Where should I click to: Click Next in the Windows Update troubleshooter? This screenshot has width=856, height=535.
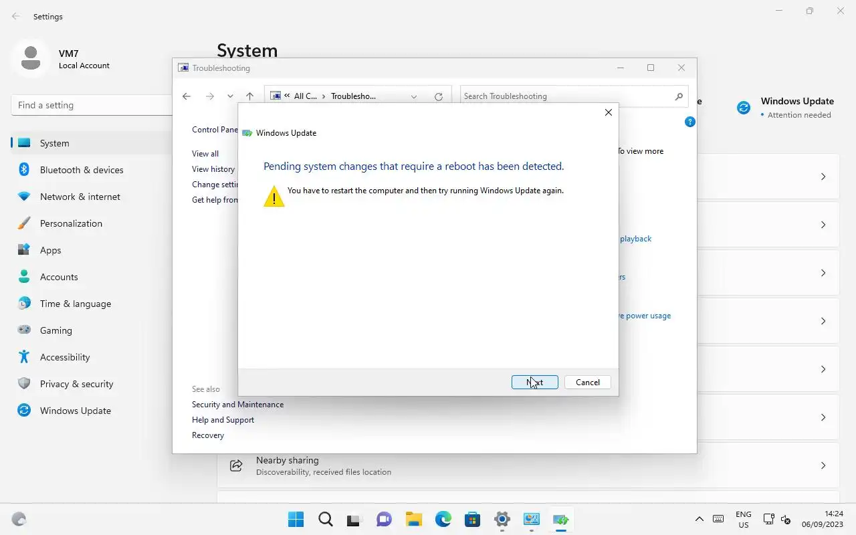(534, 382)
